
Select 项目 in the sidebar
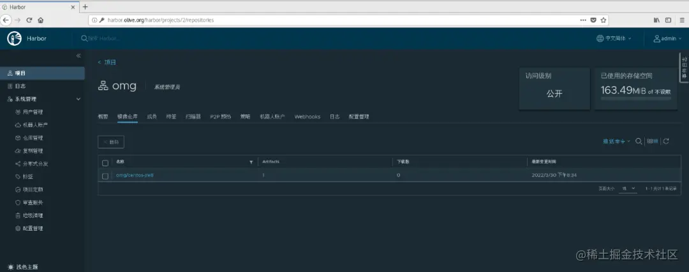pos(42,73)
